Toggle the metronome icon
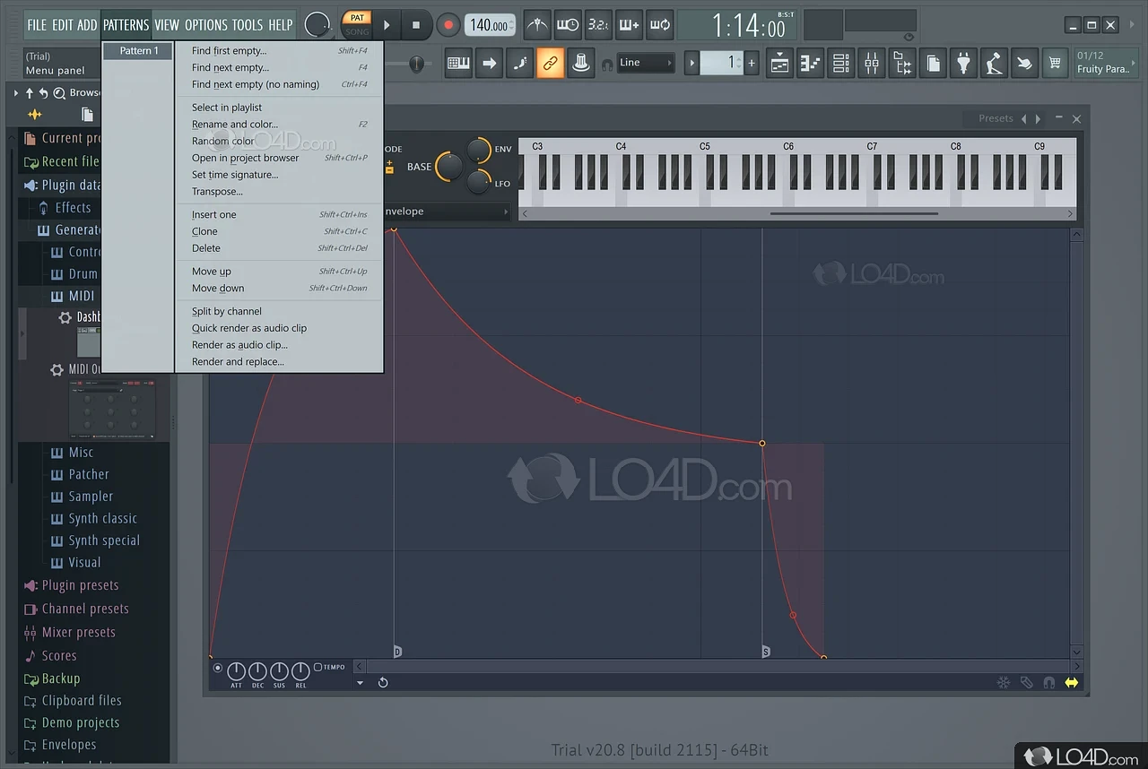Viewport: 1148px width, 769px height. pyautogui.click(x=536, y=25)
